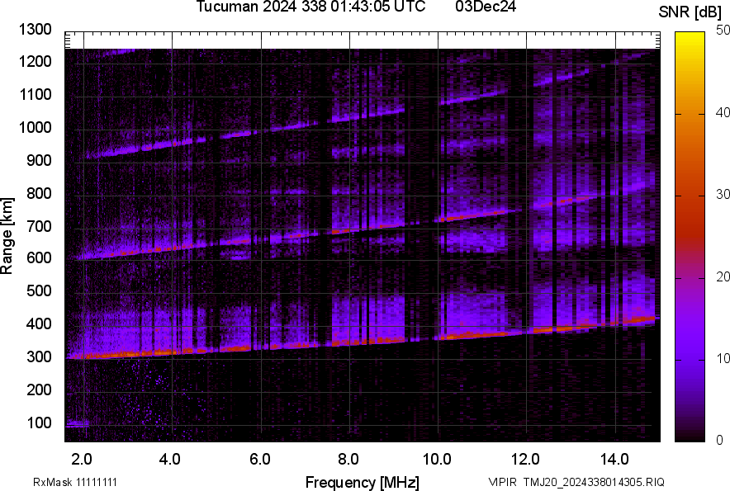Click the x-axis tick label "8.0"
The width and height of the screenshot is (730, 491).
pyautogui.click(x=348, y=458)
